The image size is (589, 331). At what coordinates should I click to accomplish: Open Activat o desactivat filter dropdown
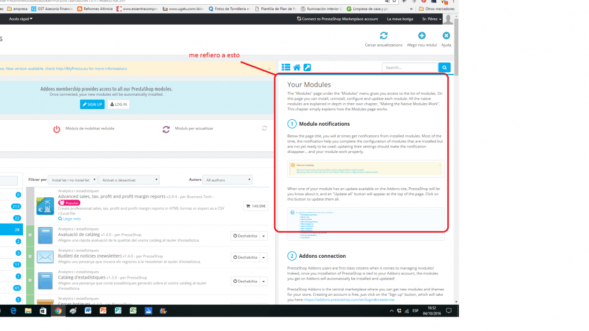129,180
